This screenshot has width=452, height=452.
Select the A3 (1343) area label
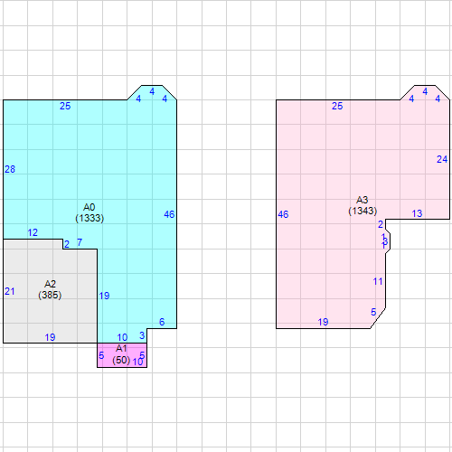pos(363,205)
